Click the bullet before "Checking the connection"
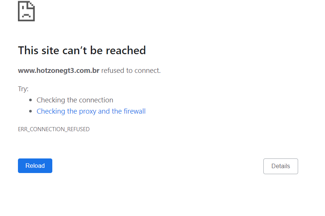 click(x=31, y=100)
